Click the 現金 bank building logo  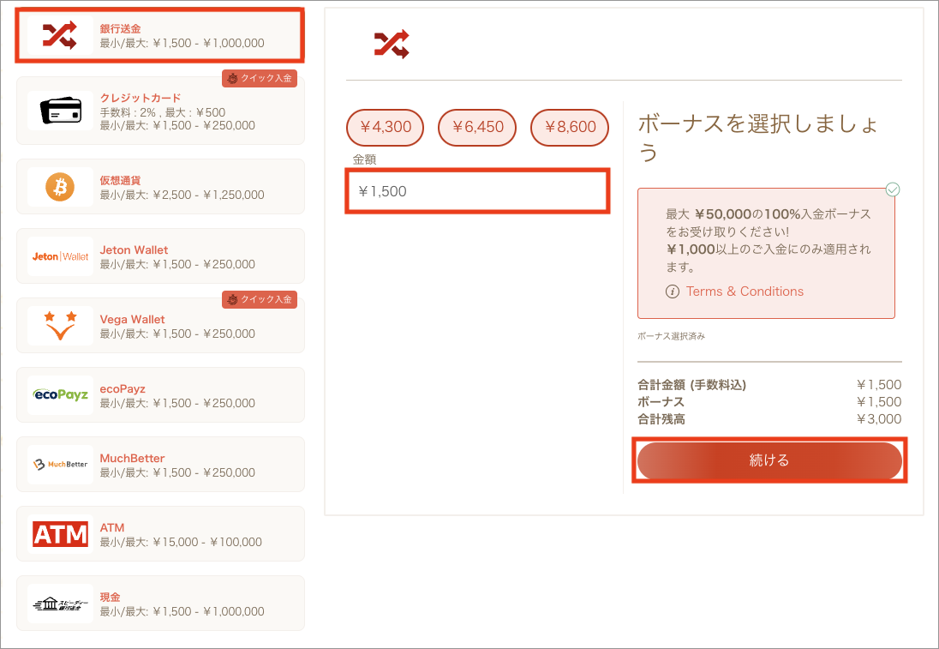coord(61,604)
